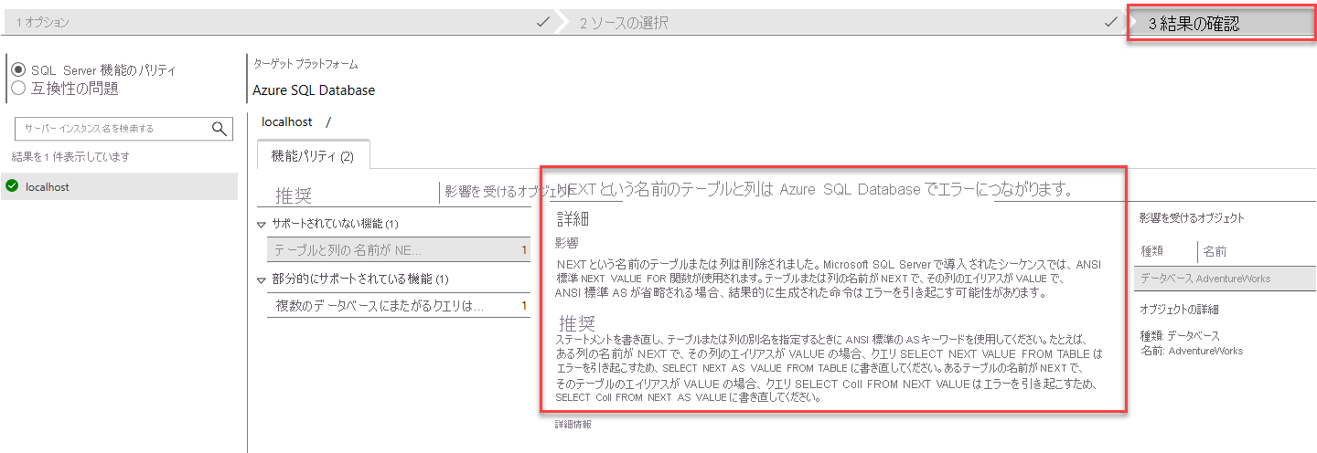Select データベース AdventureWorks row
This screenshot has height=453, width=1317.
(x=1225, y=279)
